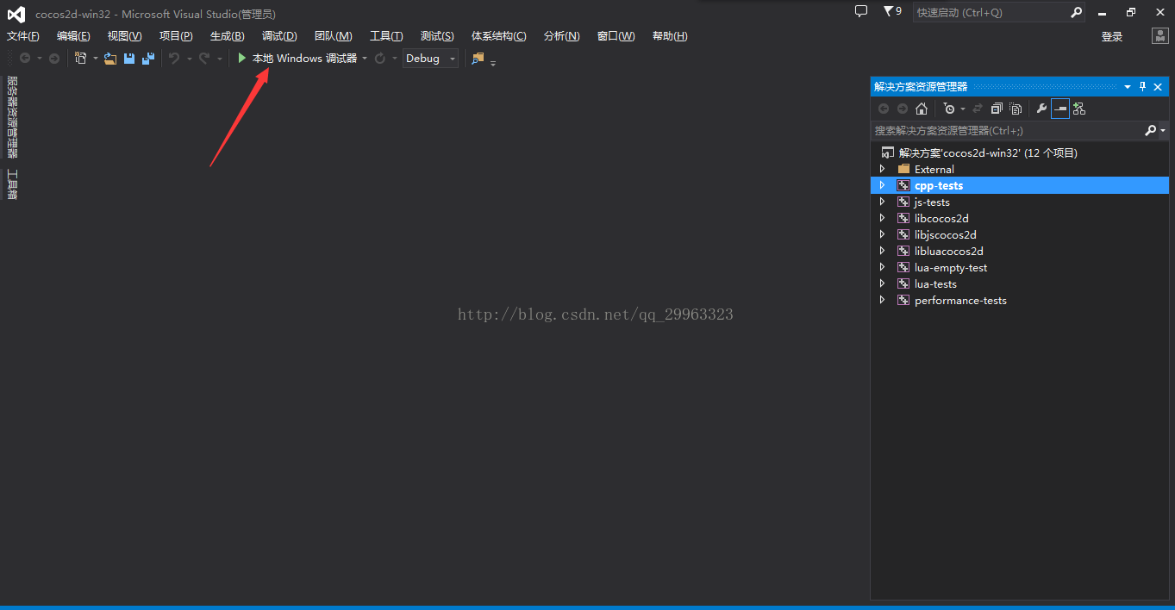Click the Undo arrow icon
Viewport: 1175px width, 610px height.
[x=174, y=59]
